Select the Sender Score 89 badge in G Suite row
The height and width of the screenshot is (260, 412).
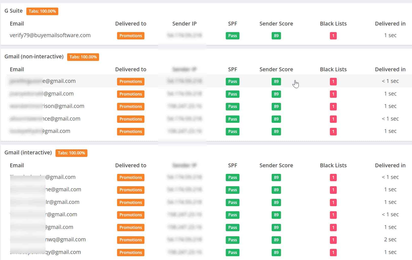click(276, 36)
